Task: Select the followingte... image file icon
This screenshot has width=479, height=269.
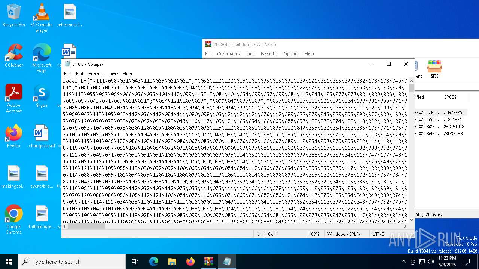Action: pyautogui.click(x=42, y=217)
